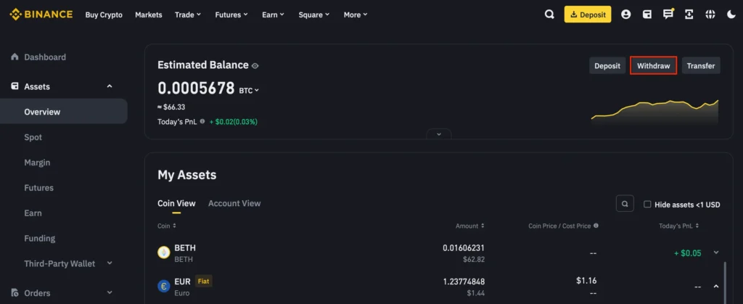The image size is (743, 304).
Task: Click the Binance logo
Action: point(41,15)
